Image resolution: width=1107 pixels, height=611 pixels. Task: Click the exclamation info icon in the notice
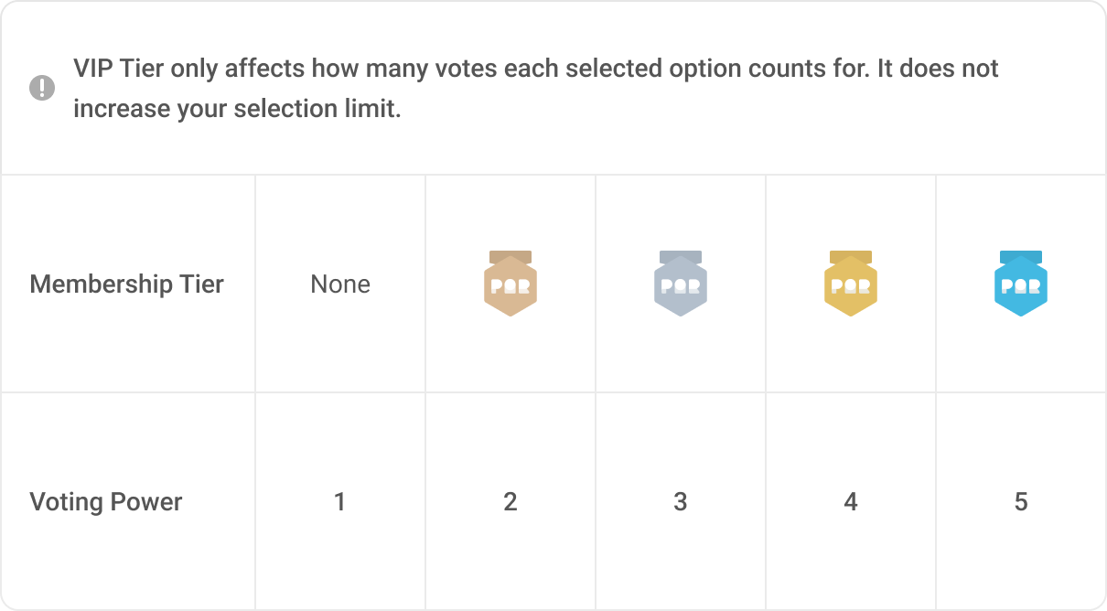pyautogui.click(x=42, y=89)
